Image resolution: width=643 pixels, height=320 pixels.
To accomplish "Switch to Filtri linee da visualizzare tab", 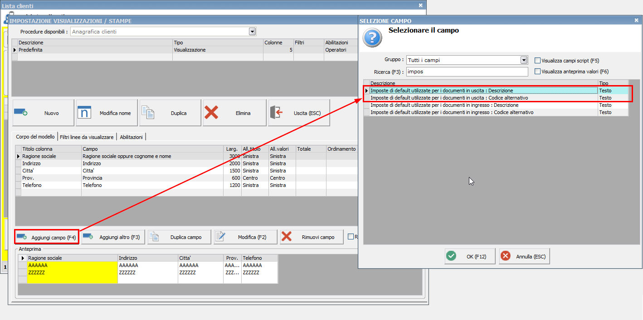I will pyautogui.click(x=87, y=137).
